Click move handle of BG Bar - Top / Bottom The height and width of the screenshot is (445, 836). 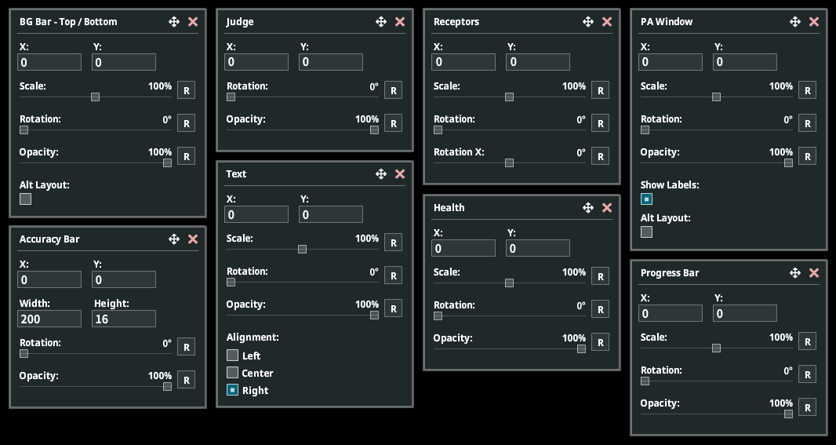(x=174, y=22)
